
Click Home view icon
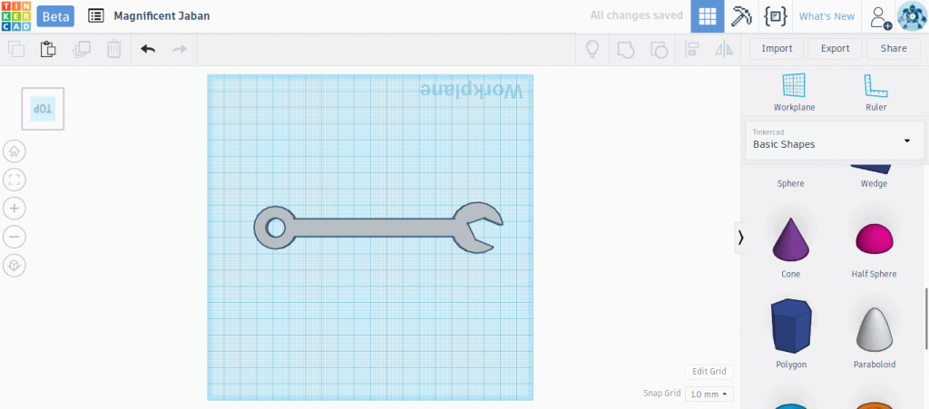tap(15, 151)
